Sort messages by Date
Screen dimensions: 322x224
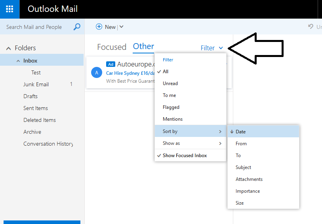tap(263, 131)
